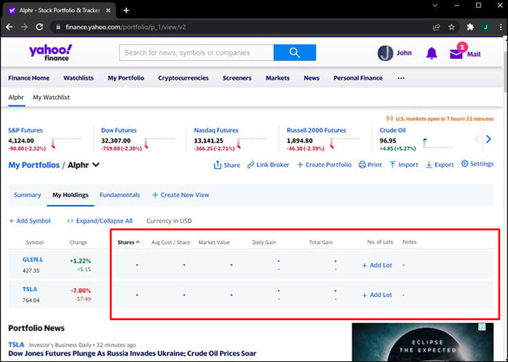Open the Chrome three-dot menu
Screen dimensions: 508x362
click(501, 27)
